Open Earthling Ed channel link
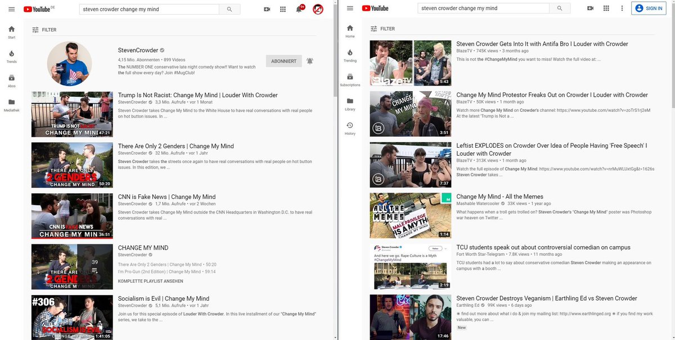 [468, 305]
